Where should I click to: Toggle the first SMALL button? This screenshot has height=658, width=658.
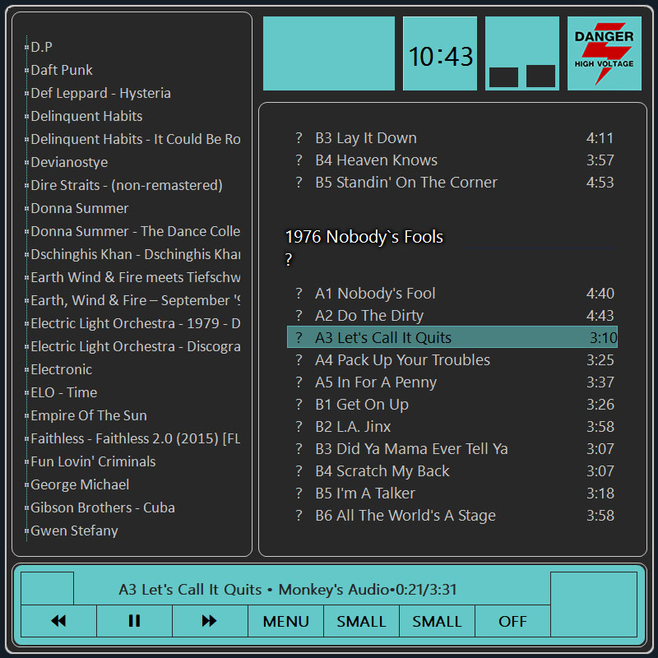[x=361, y=621]
